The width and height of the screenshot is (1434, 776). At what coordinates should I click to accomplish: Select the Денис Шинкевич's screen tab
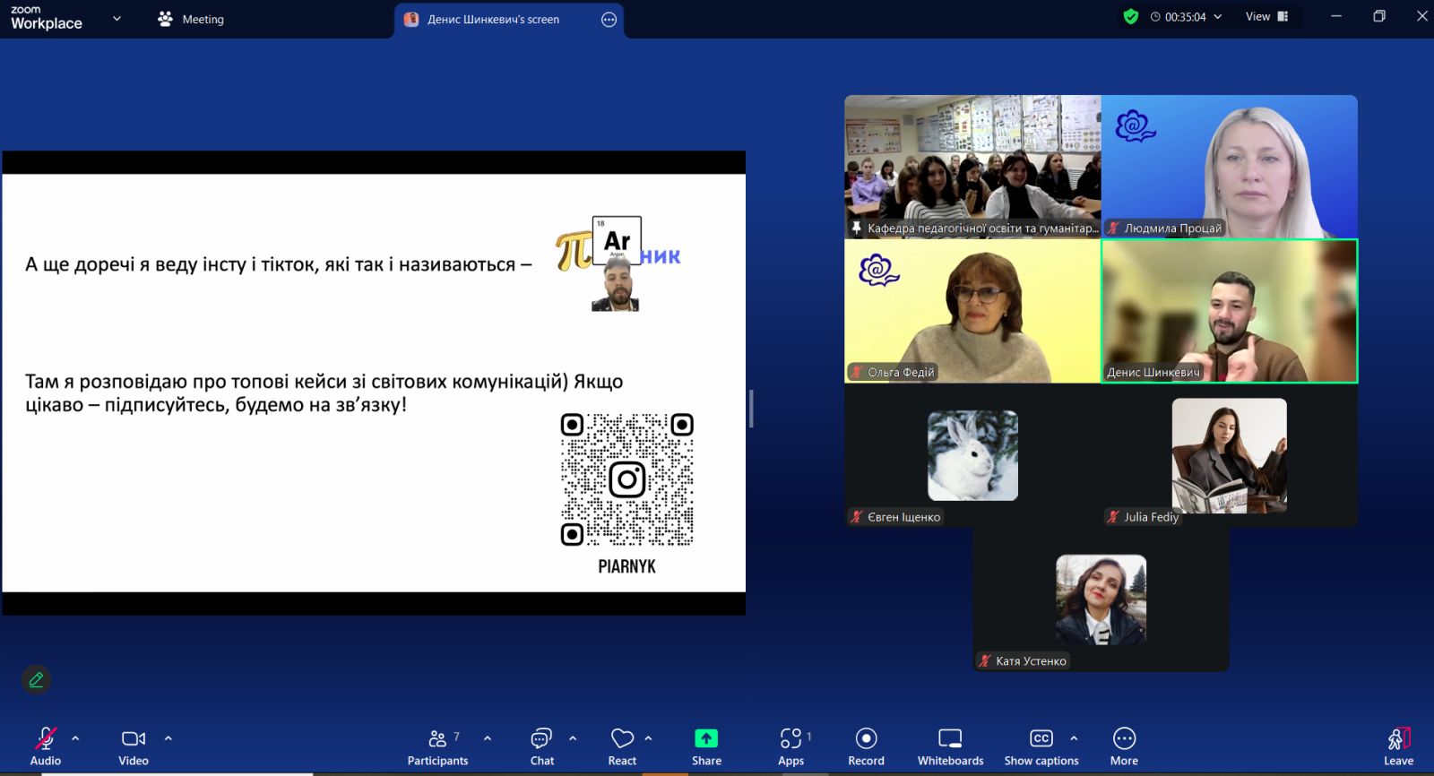point(493,20)
